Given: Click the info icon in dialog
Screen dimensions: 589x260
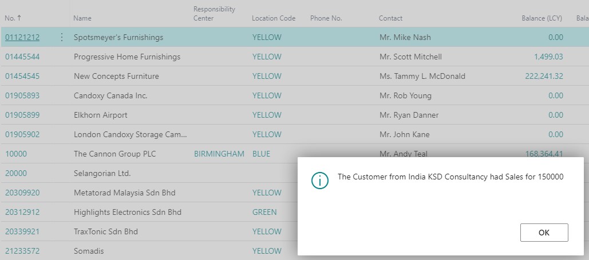Looking at the screenshot, I should tap(319, 180).
